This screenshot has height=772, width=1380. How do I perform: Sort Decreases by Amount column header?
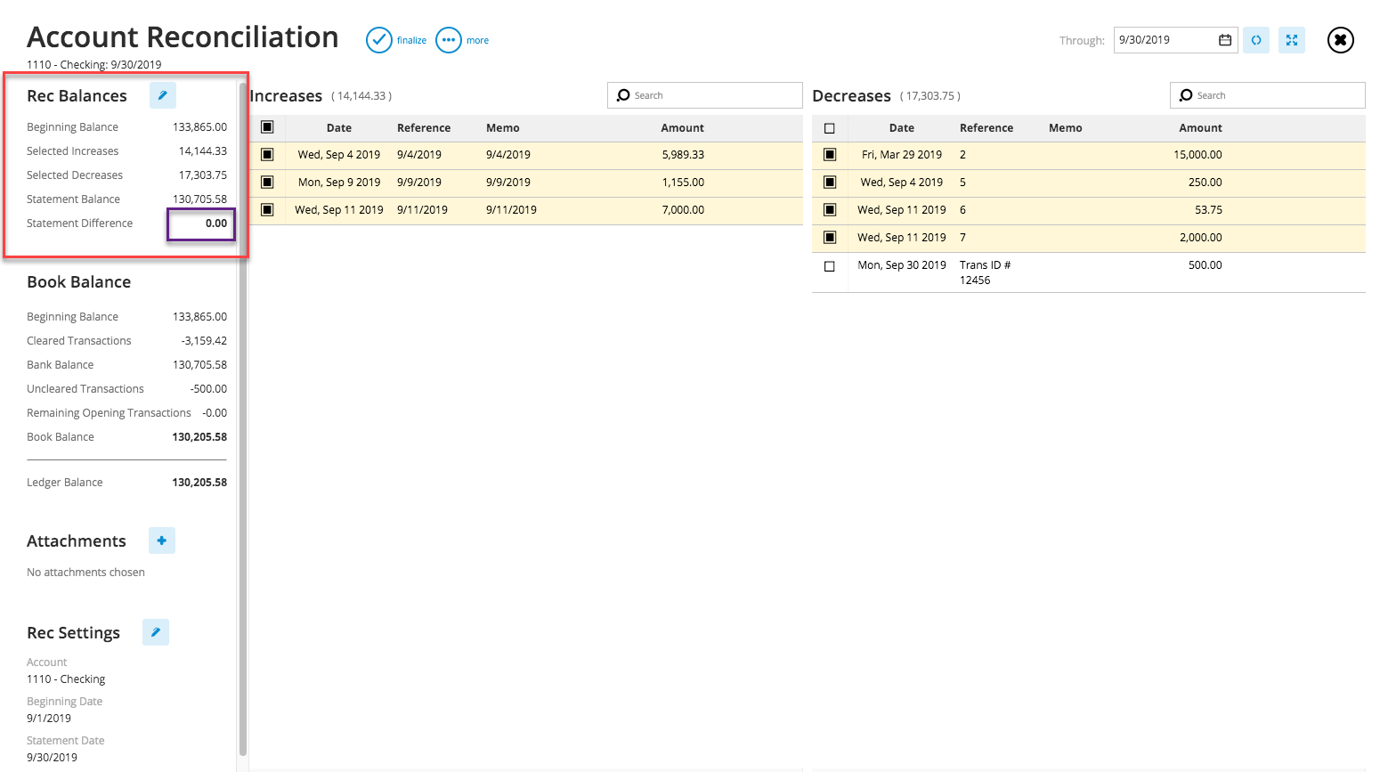point(1201,128)
